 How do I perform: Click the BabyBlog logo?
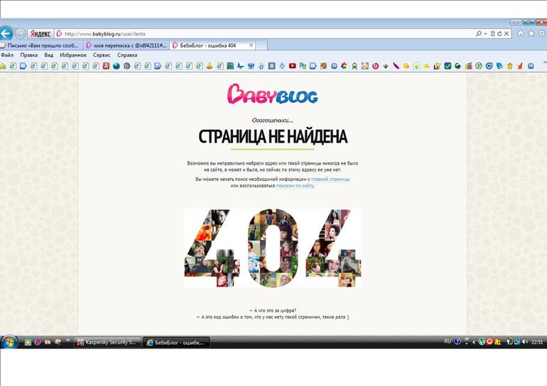click(x=273, y=94)
